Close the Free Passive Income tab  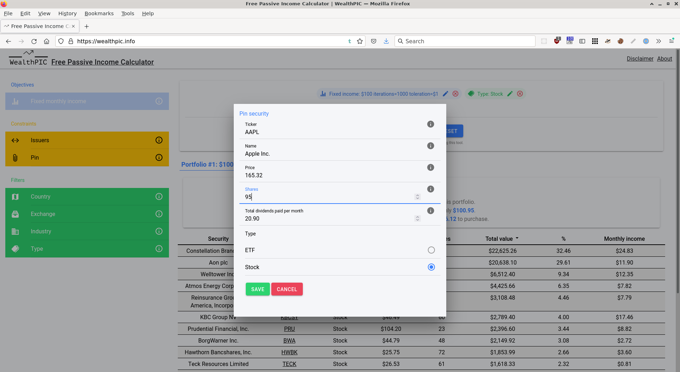point(73,26)
